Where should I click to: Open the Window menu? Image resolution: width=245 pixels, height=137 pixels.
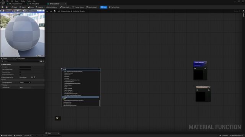(x=23, y=1)
